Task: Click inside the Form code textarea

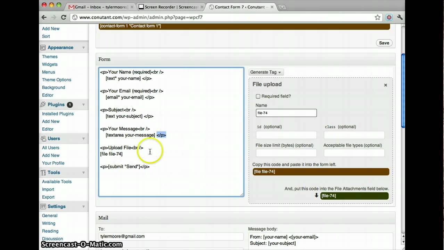Action: pos(171,132)
